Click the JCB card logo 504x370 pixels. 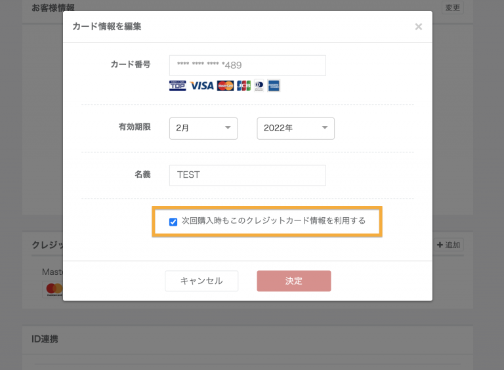click(243, 85)
